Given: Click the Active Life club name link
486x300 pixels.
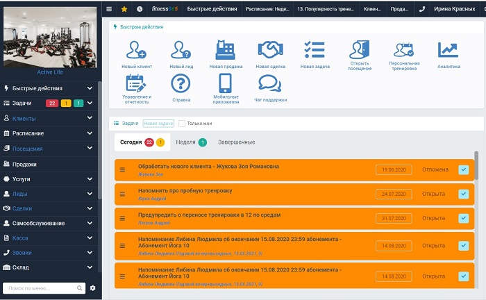Looking at the screenshot, I should [50, 72].
